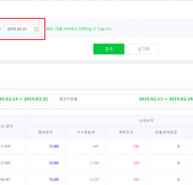Click the 수수료합계 column header
Screen dimensions: 193x185
[x=86, y=132]
